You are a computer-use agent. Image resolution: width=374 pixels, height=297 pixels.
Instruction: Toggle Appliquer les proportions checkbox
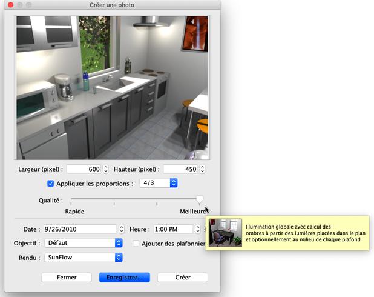pyautogui.click(x=51, y=183)
